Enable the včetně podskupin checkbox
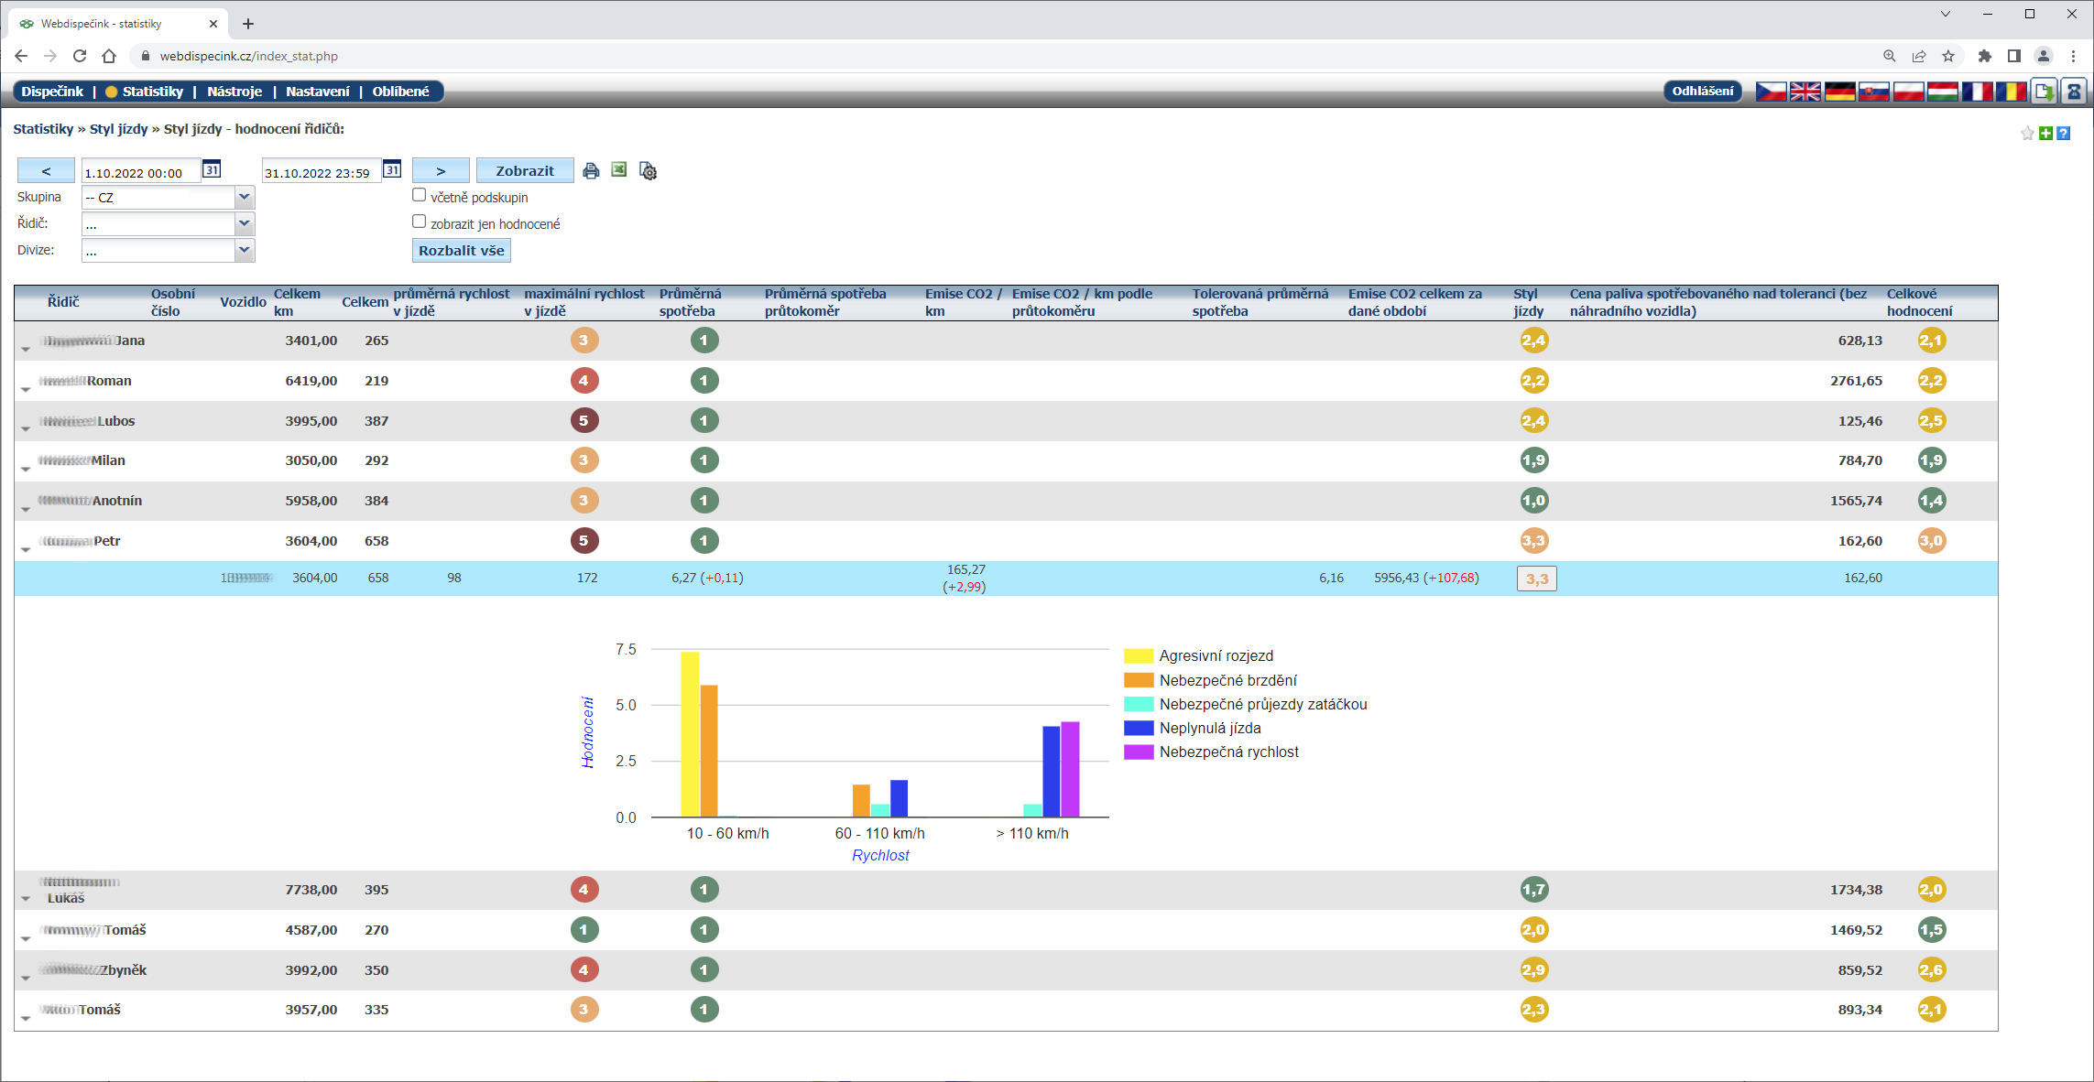This screenshot has height=1082, width=2094. click(x=420, y=195)
